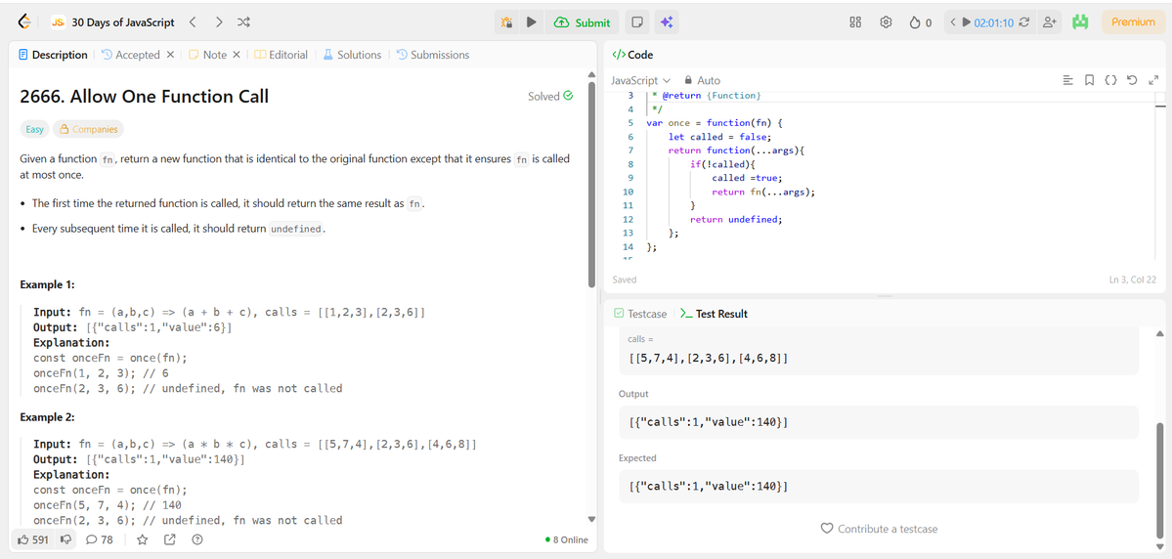Run the code with the play button
Screen dimensions: 1172x559
[532, 22]
